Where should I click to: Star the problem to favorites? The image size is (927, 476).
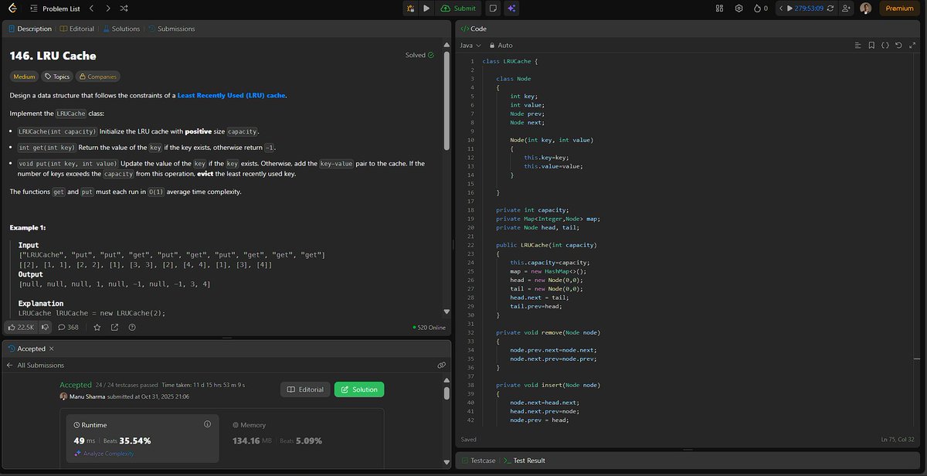97,327
